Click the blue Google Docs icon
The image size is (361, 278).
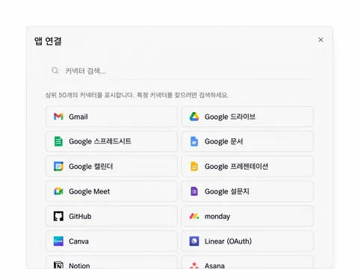pyautogui.click(x=194, y=141)
